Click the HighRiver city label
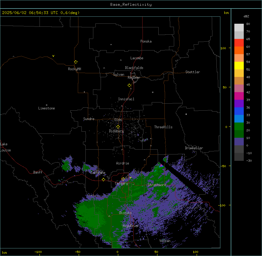262x256 pixels. click(131, 226)
